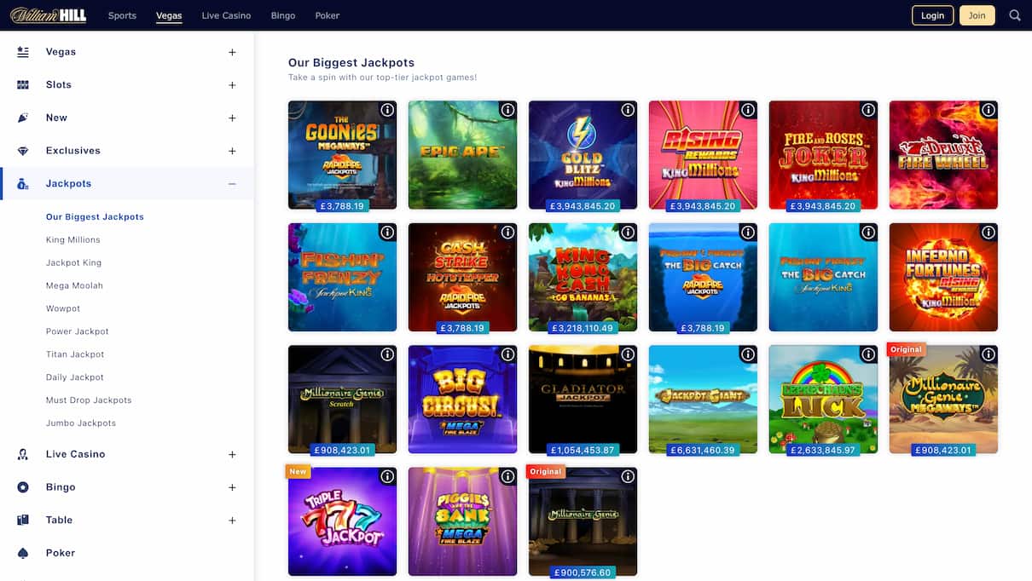Expand the Table sidebar section
This screenshot has width=1032, height=581.
pos(232,521)
